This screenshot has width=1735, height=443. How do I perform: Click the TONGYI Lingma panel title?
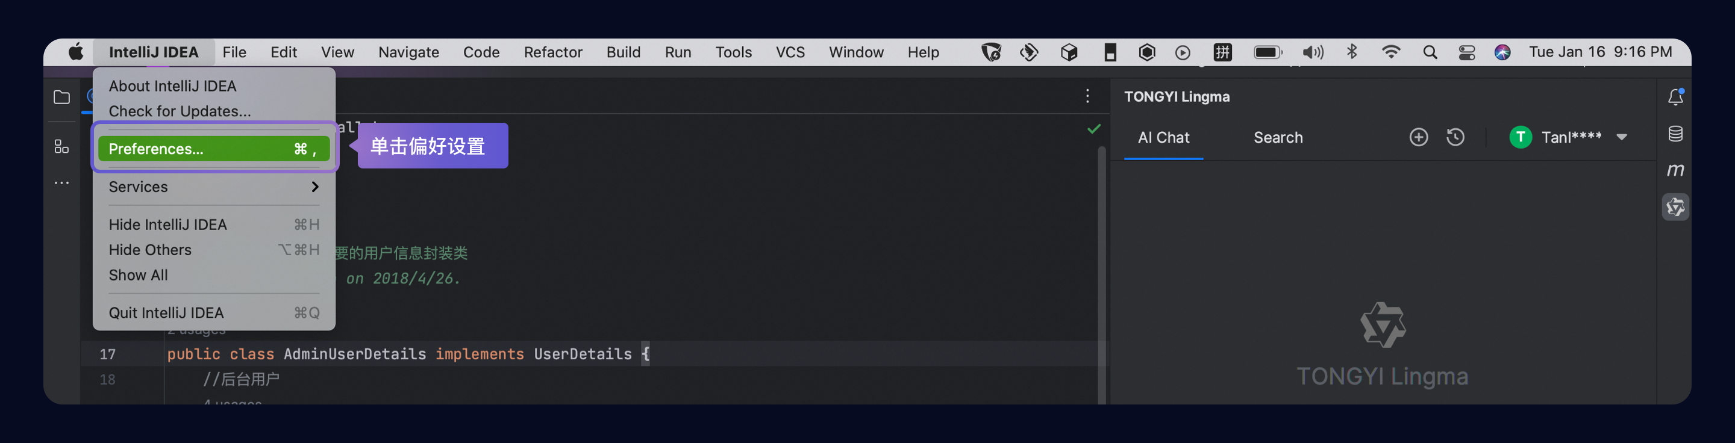1177,96
